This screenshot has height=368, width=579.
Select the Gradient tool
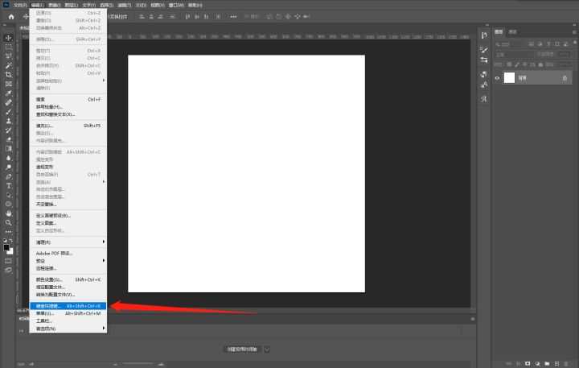[9, 149]
